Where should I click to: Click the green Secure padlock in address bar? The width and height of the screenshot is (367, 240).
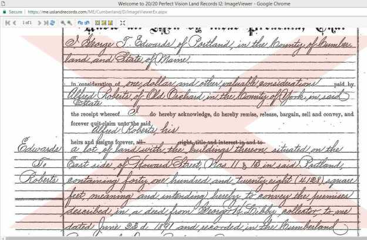pos(5,11)
